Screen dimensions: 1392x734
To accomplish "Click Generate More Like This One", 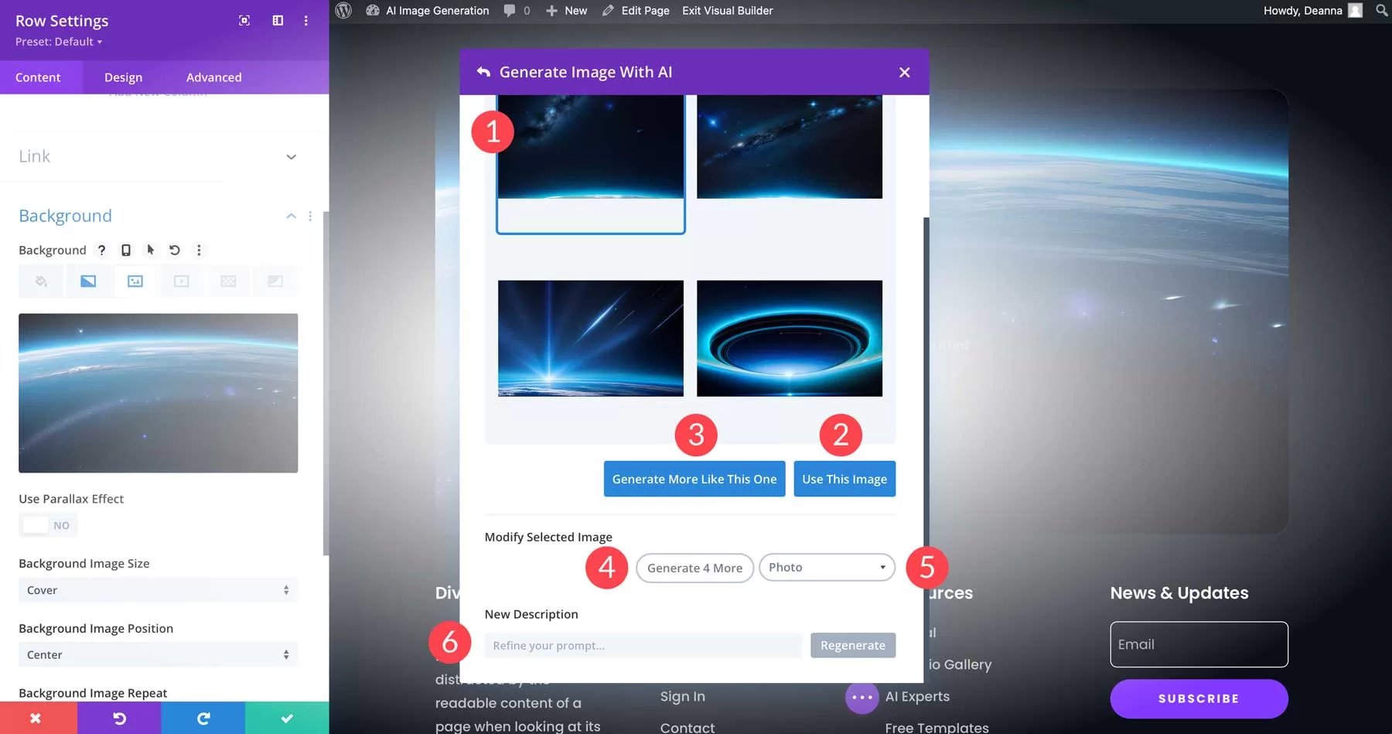I will 694,479.
